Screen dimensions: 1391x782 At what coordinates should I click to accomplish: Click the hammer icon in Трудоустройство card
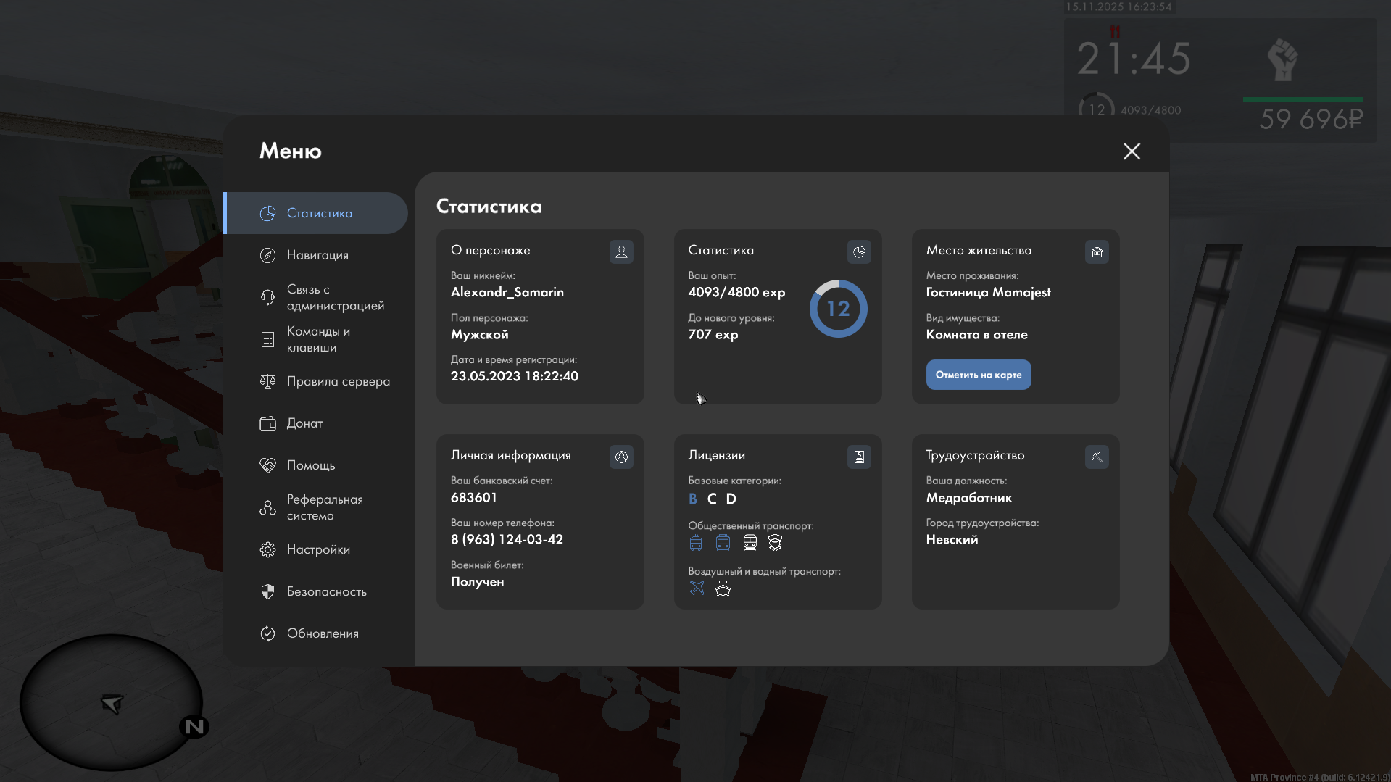tap(1097, 457)
